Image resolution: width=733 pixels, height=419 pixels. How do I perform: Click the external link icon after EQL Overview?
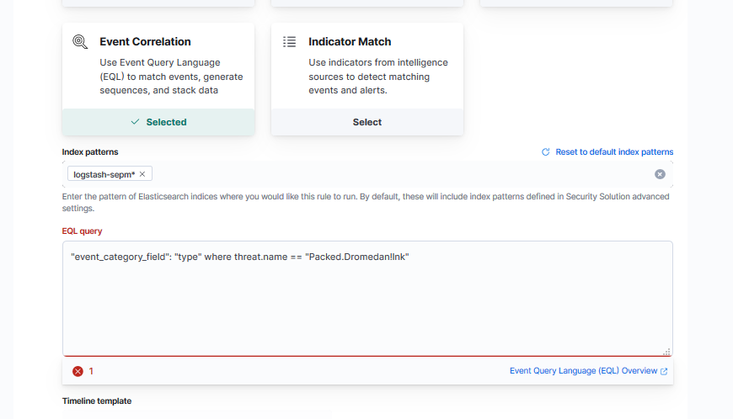click(x=664, y=371)
